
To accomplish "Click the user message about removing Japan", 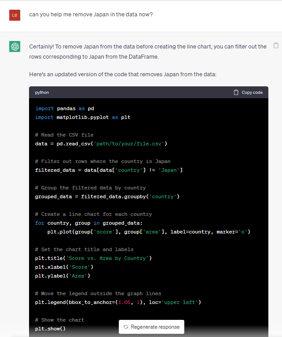I will point(91,15).
